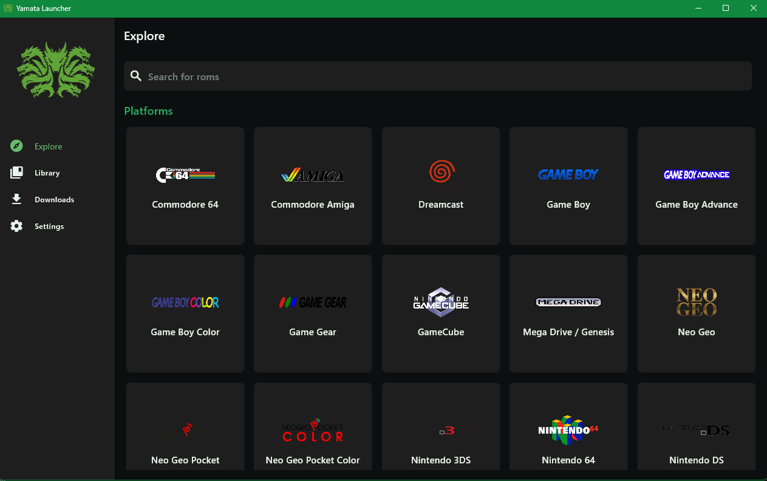Open Settings using the gear icon
Viewport: 767px width, 481px height.
(x=16, y=227)
